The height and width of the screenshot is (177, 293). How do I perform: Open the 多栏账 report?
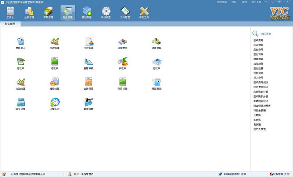tap(257, 120)
